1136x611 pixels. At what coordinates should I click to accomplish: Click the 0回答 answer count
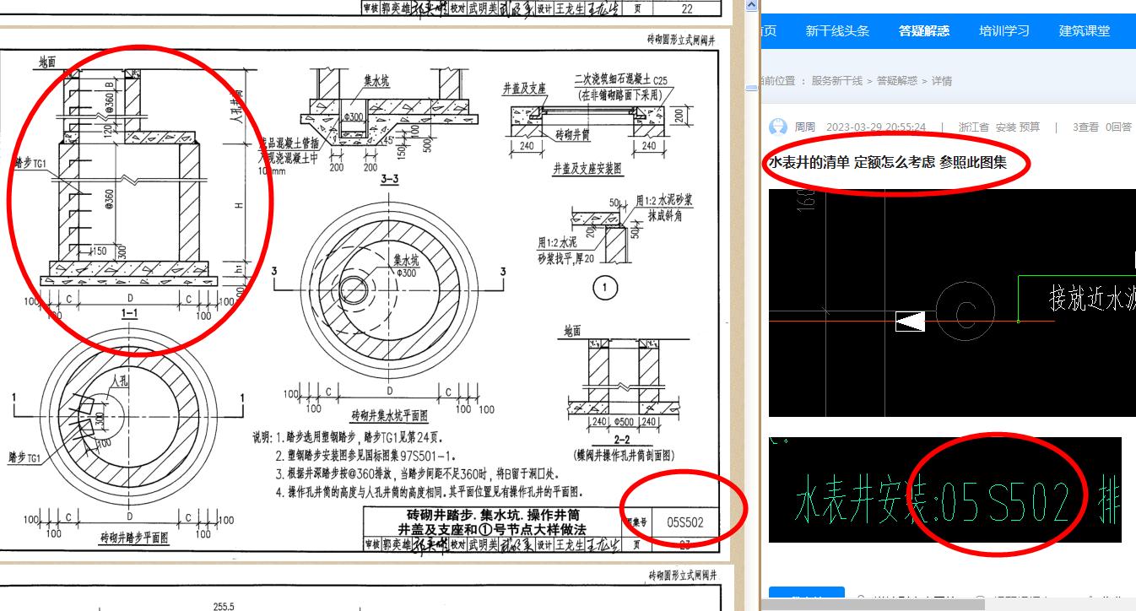(1117, 127)
